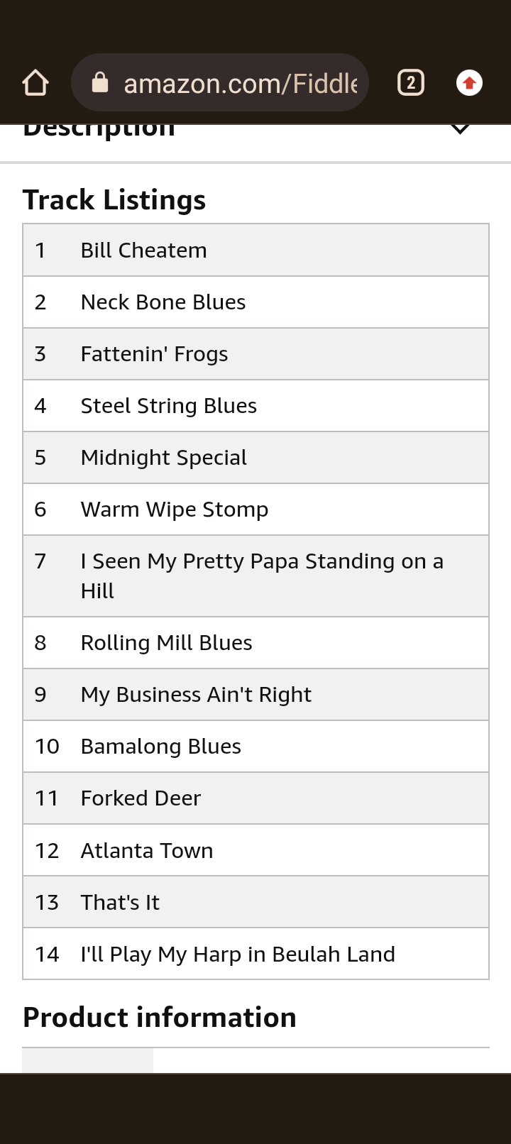The image size is (511, 1144).
Task: Tap the browser home icon
Action: pos(35,83)
